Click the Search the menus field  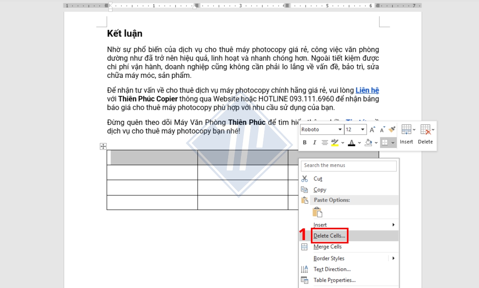[x=349, y=166]
